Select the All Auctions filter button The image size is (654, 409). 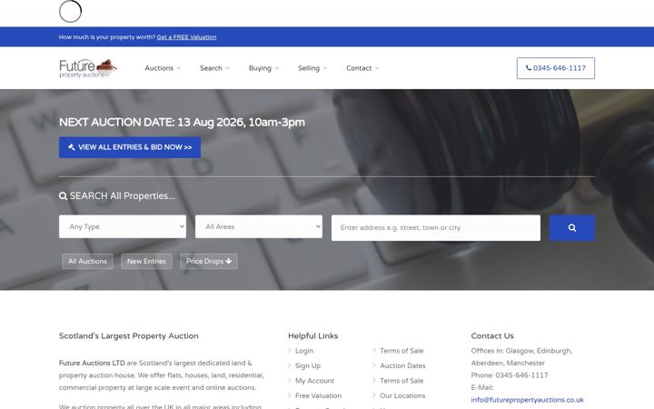click(87, 261)
